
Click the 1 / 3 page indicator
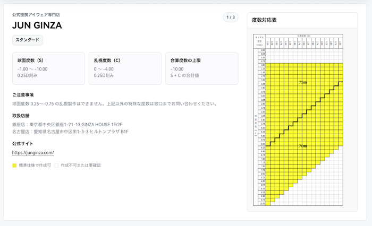pos(231,18)
